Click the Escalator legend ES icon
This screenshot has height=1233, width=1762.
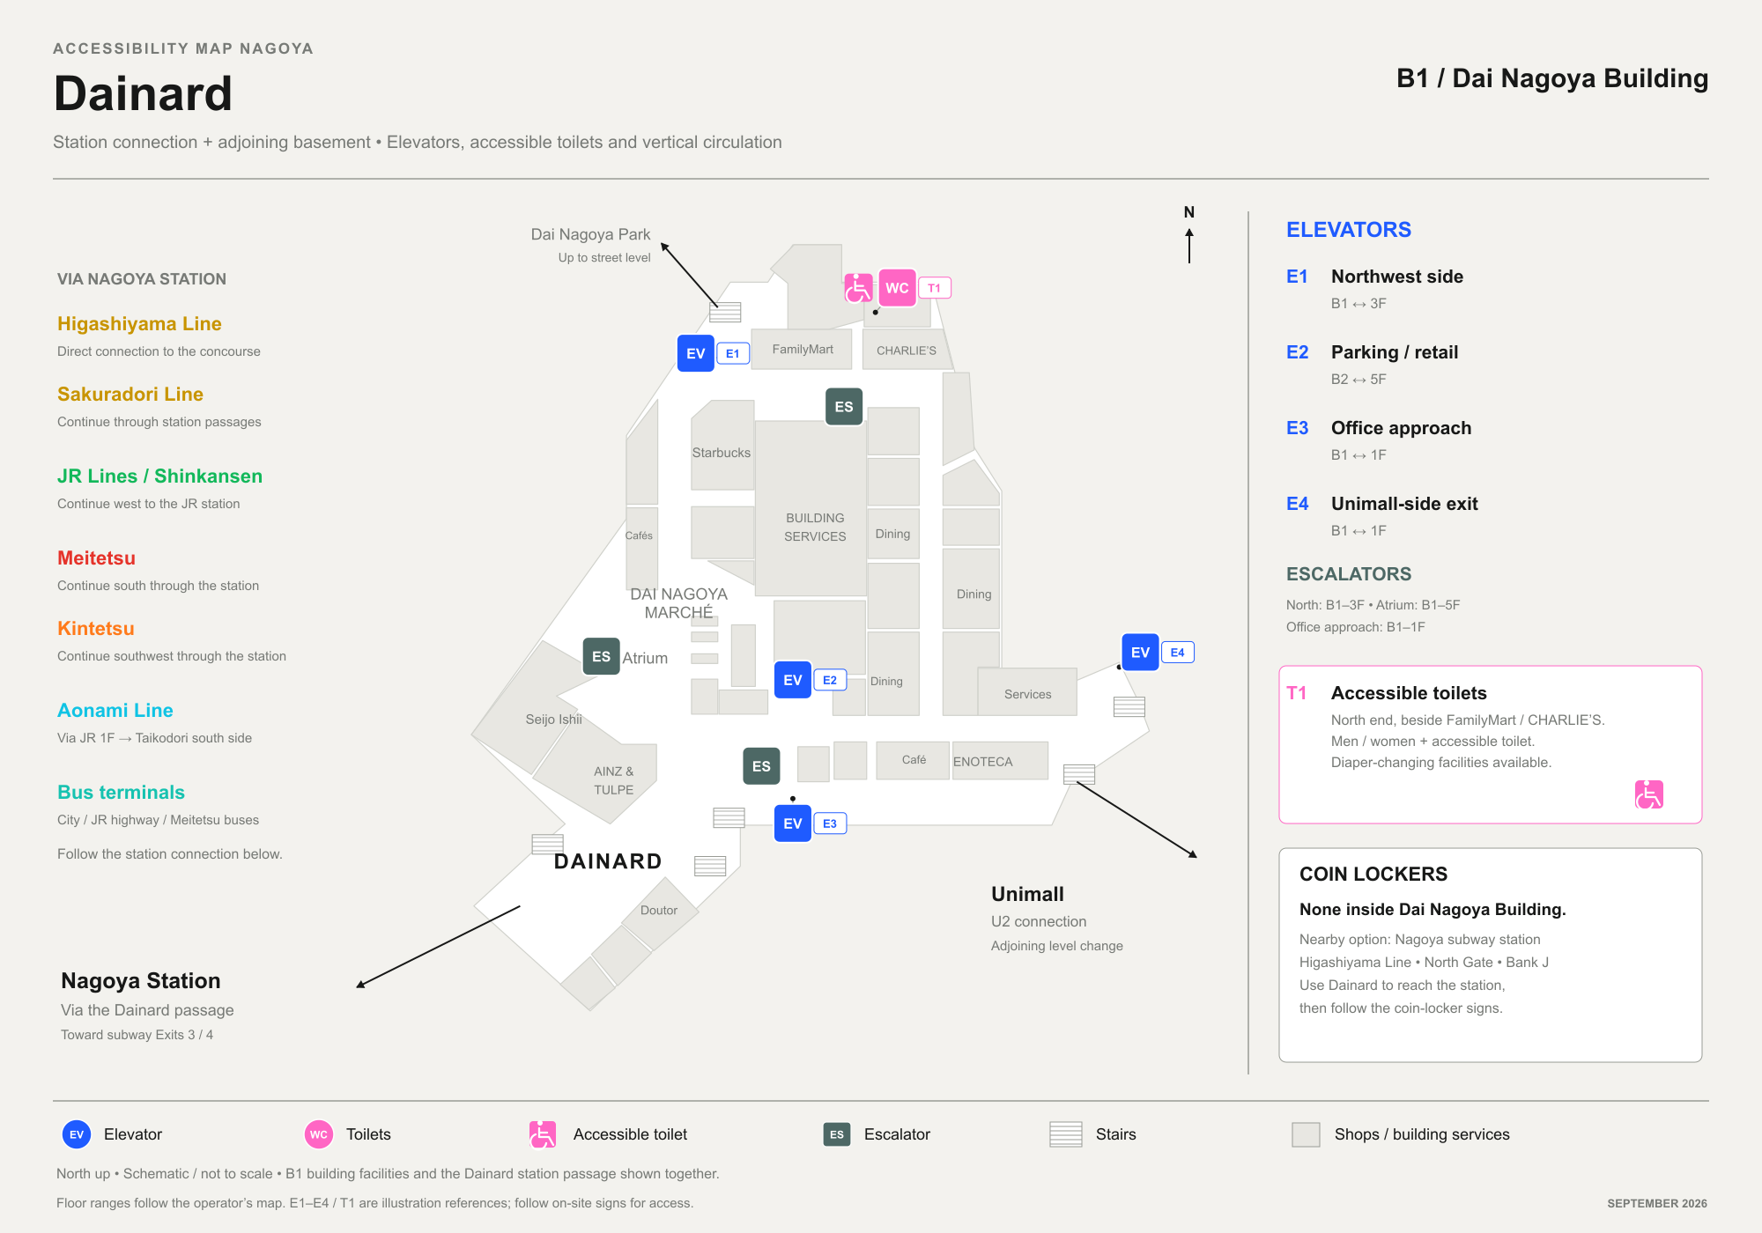(x=837, y=1134)
